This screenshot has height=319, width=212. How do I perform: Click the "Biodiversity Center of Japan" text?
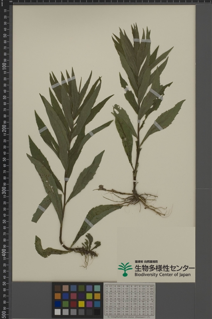(x=162, y=275)
